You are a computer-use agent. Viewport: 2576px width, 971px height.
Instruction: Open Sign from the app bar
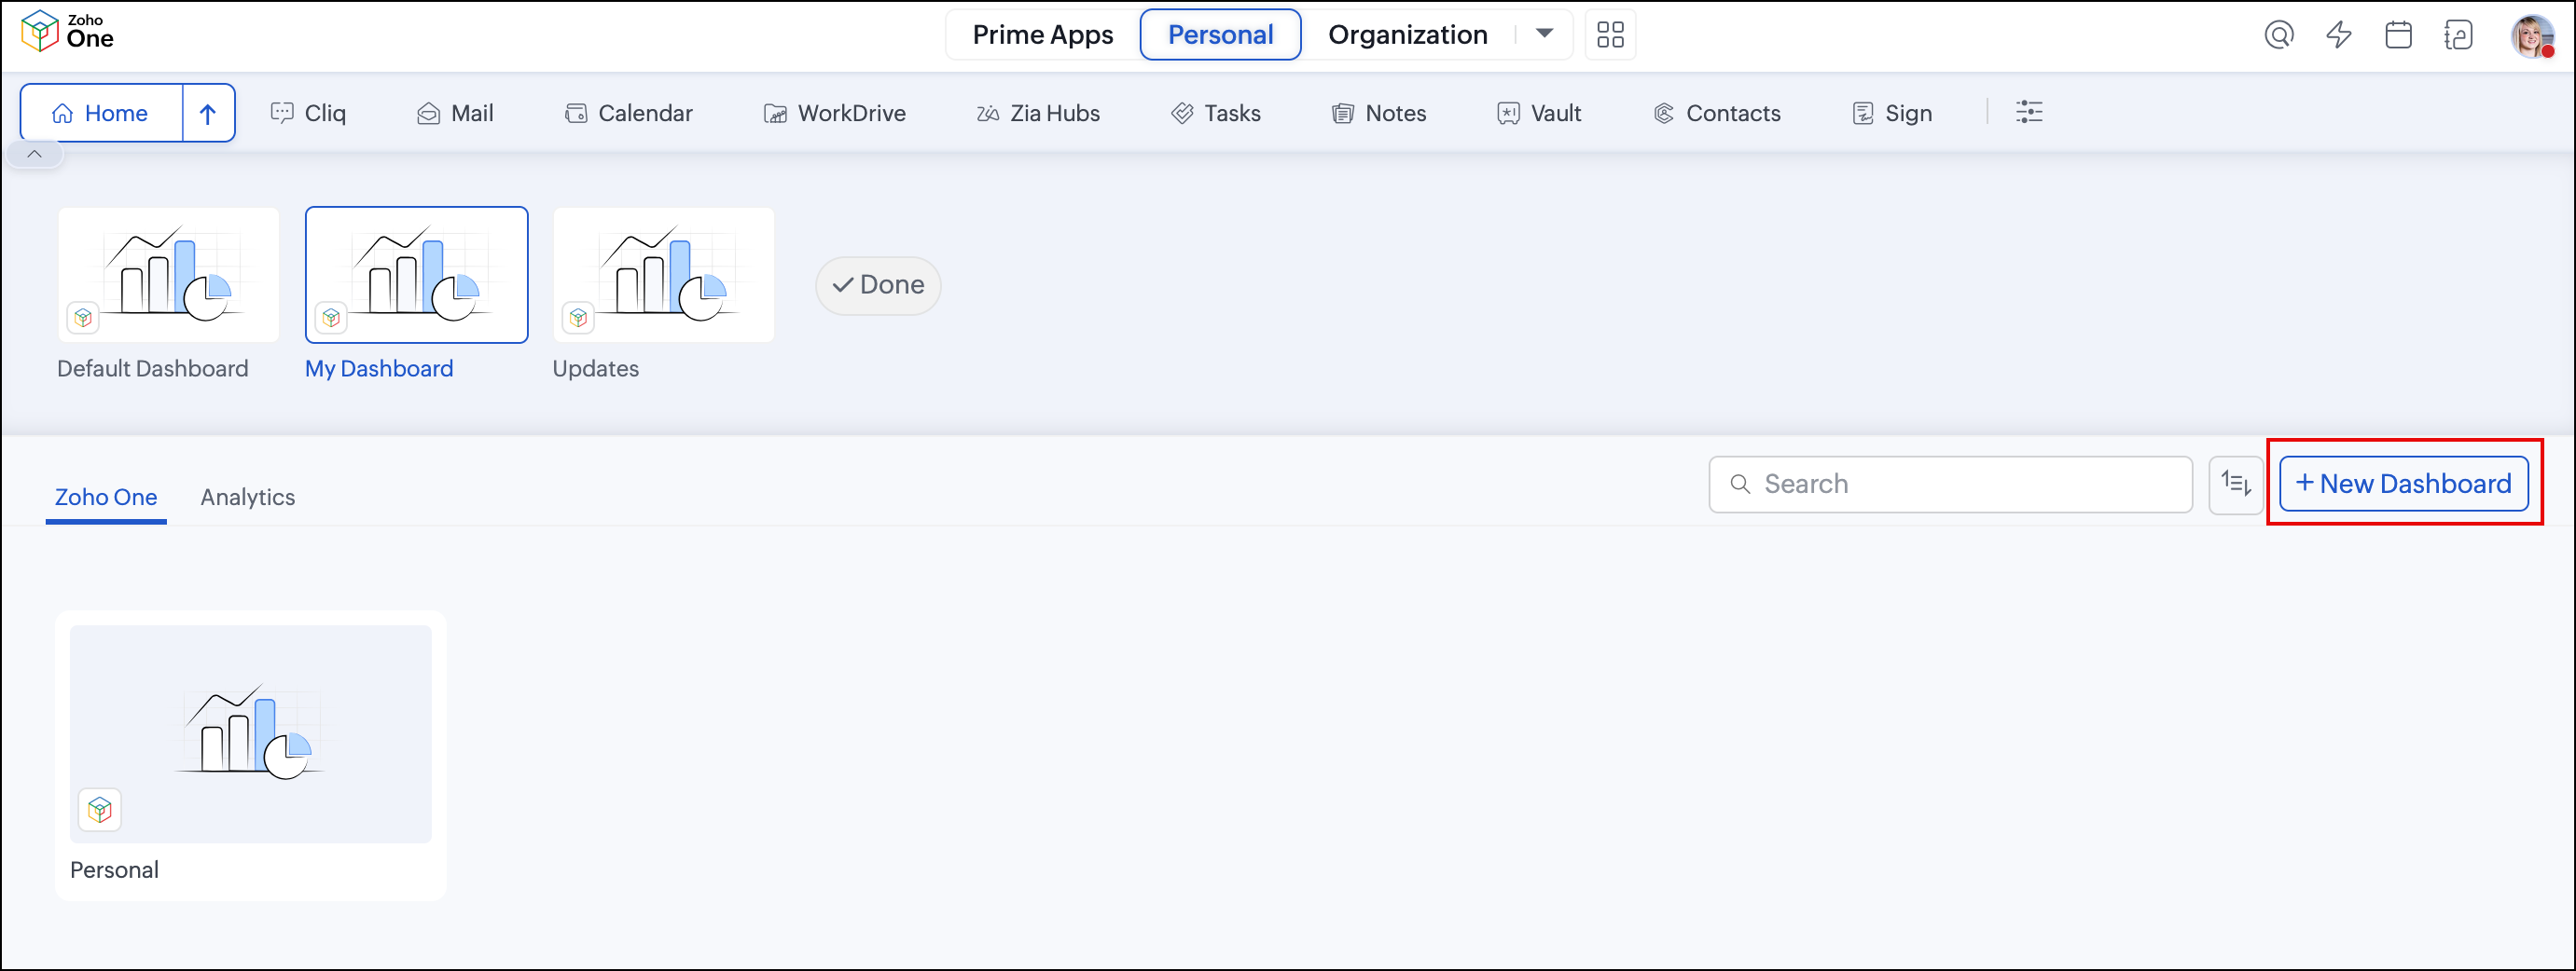pyautogui.click(x=1891, y=113)
